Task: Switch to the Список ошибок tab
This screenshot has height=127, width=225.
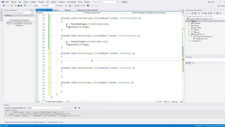Action: pyautogui.click(x=52, y=122)
